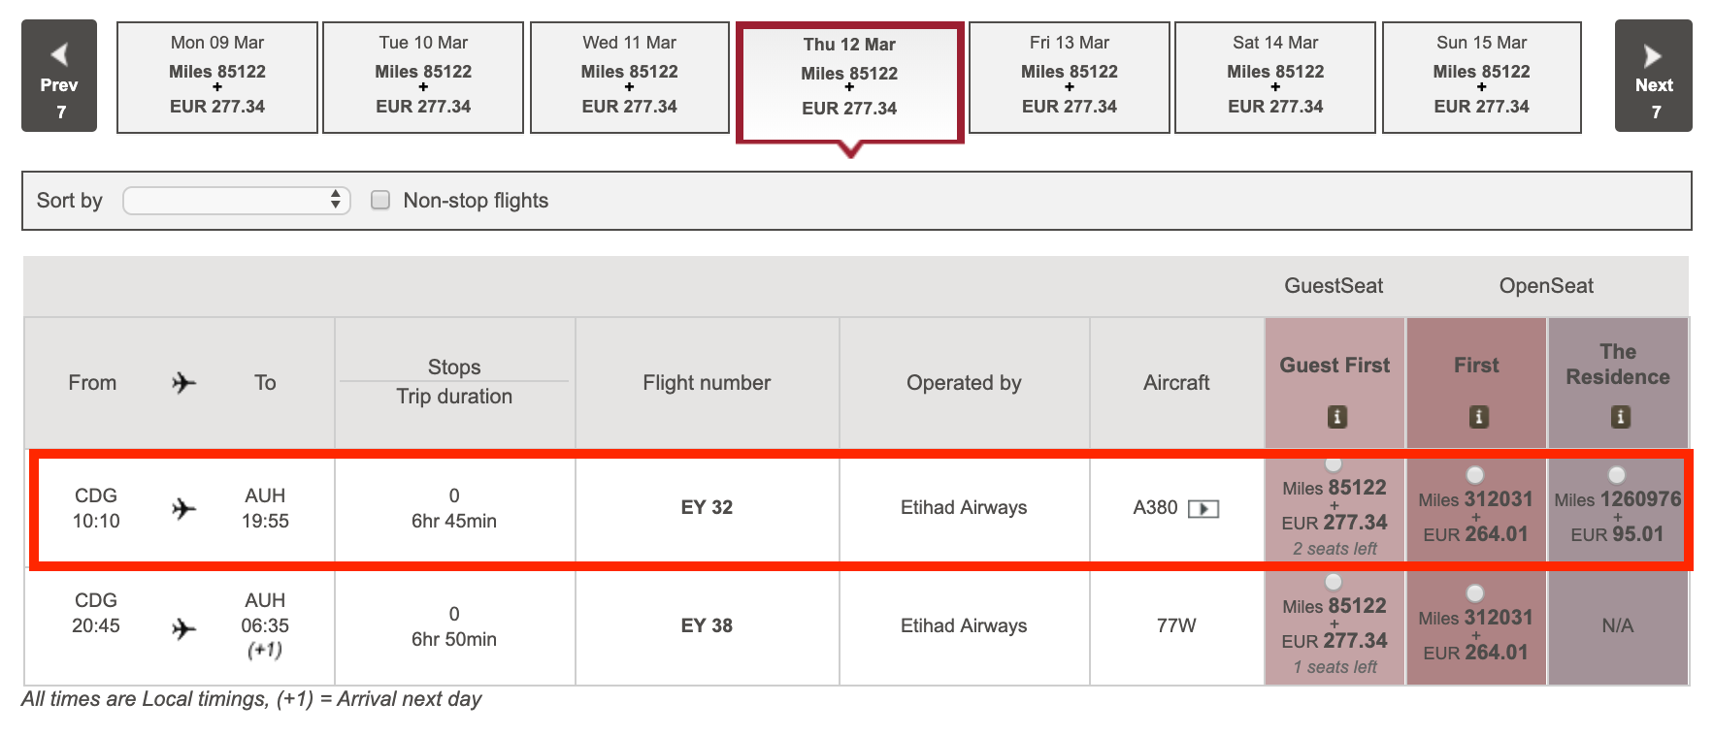
Task: Select the Fri 13 Mar date tab
Action: tap(1069, 77)
